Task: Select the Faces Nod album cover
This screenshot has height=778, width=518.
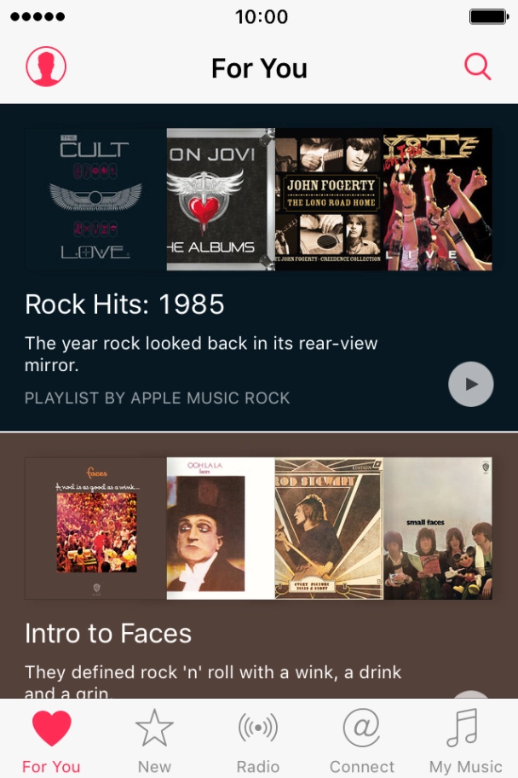Action: [x=95, y=528]
